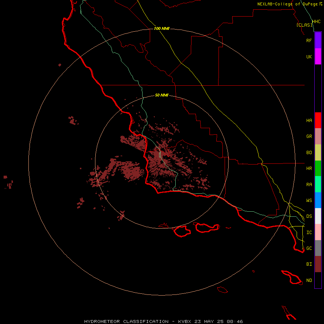The width and height of the screenshot is (324, 324).
Task: Click the ND legend label
Action: coord(309,280)
